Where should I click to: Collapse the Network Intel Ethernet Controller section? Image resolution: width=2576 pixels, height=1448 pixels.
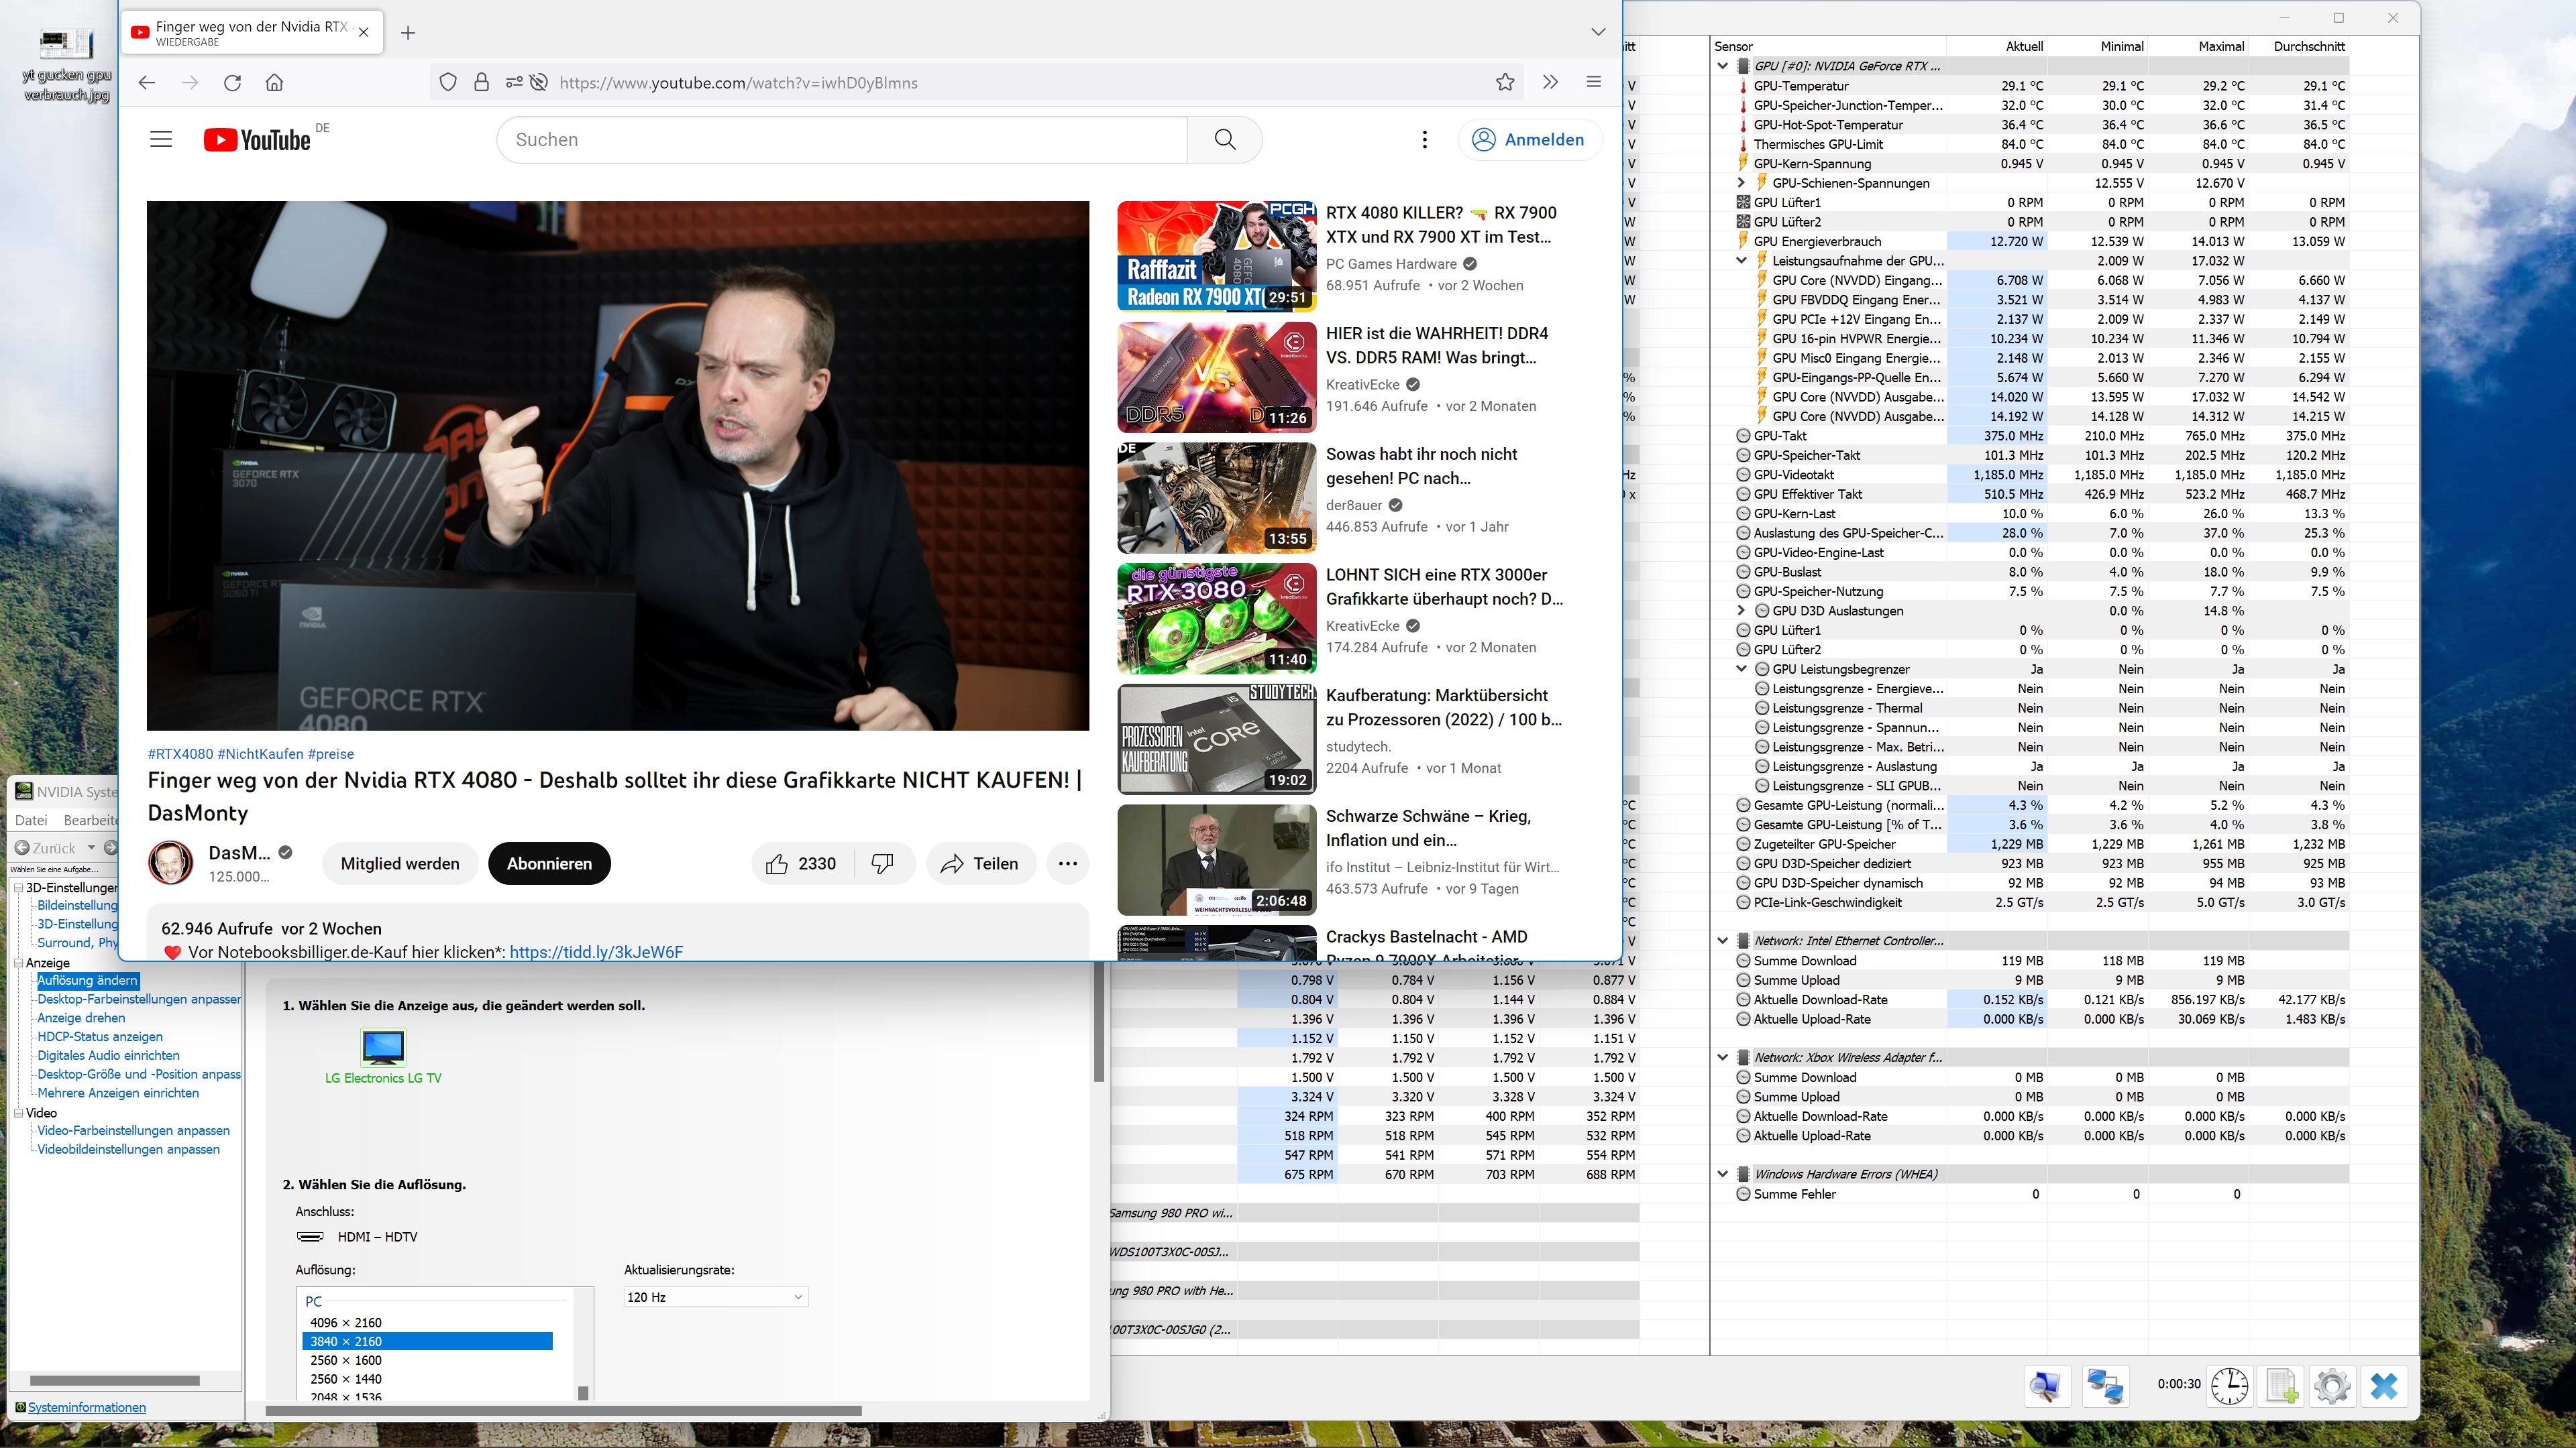1722,941
